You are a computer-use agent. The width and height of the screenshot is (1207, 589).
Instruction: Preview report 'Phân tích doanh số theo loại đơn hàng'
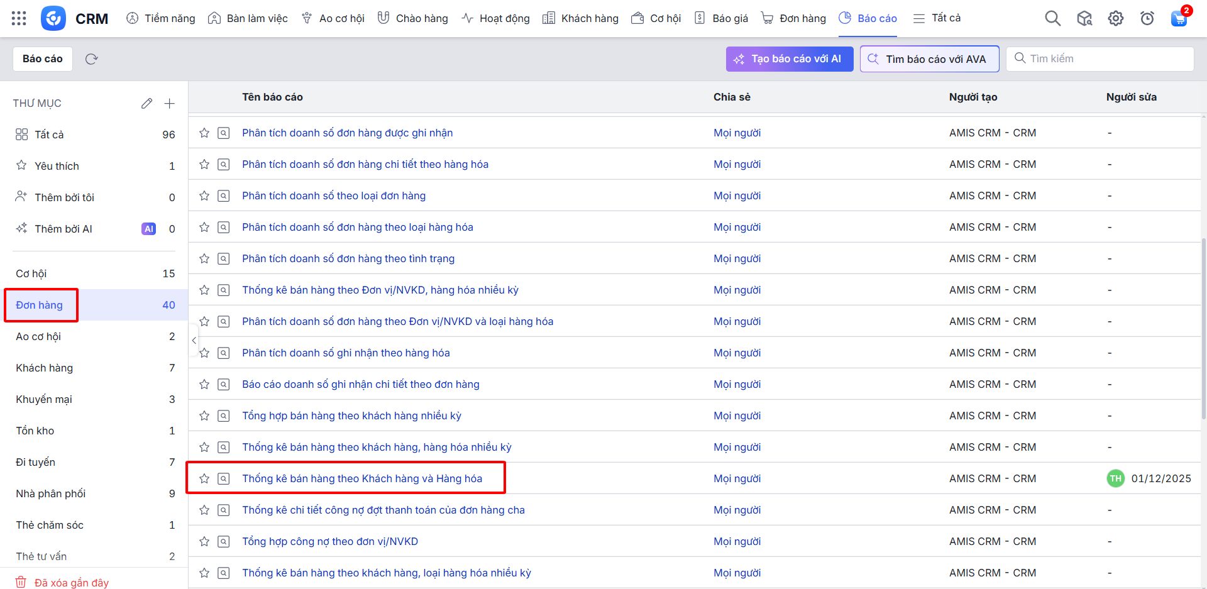224,195
